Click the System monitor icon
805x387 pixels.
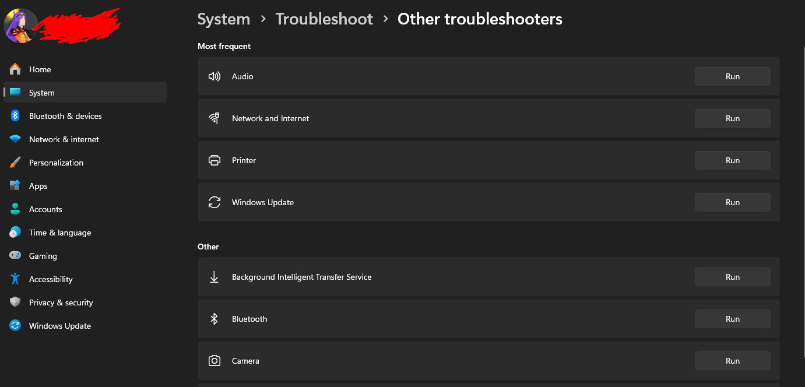(15, 93)
